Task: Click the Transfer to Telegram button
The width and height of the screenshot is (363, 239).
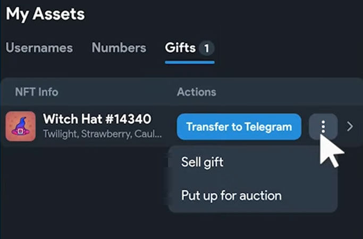Action: 239,127
